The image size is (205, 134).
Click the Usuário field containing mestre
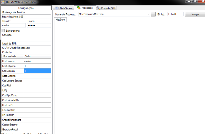[14, 25]
